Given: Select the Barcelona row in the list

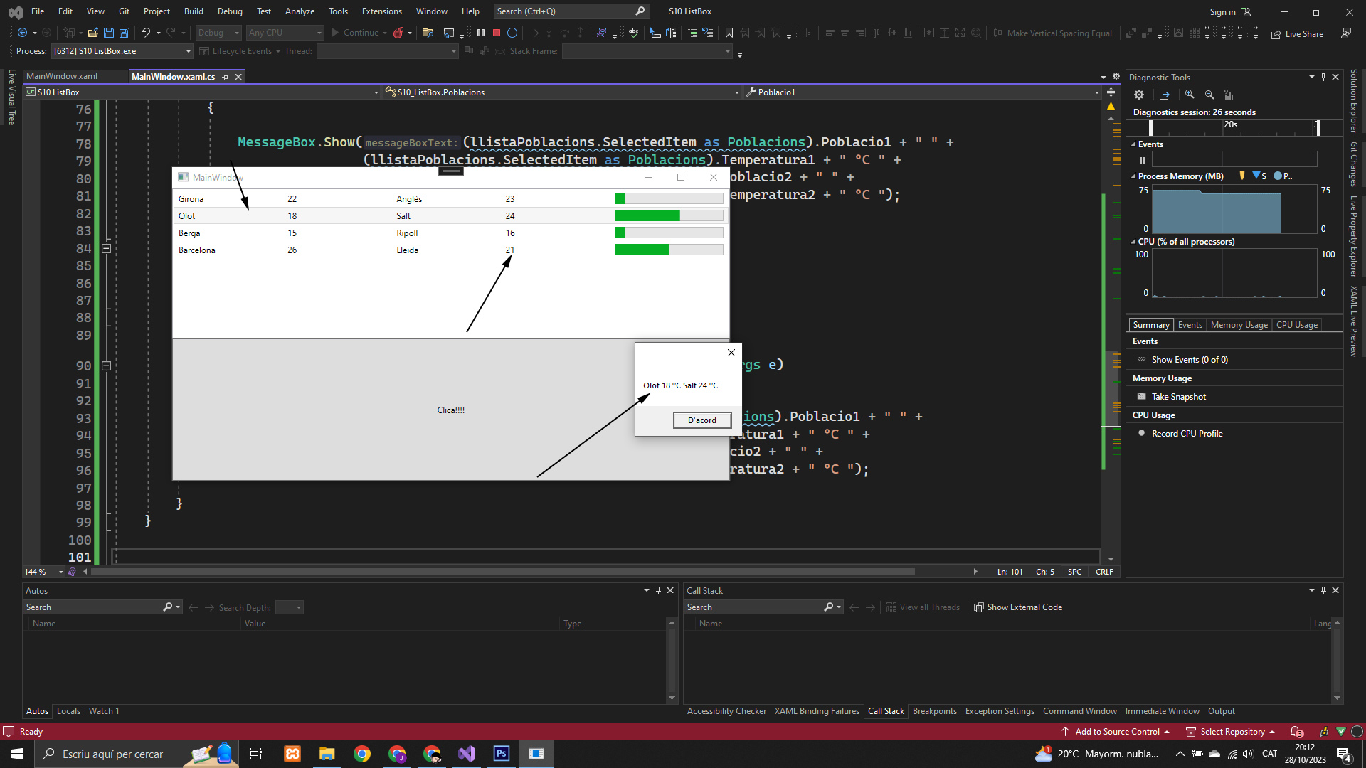Looking at the screenshot, I should tap(197, 250).
